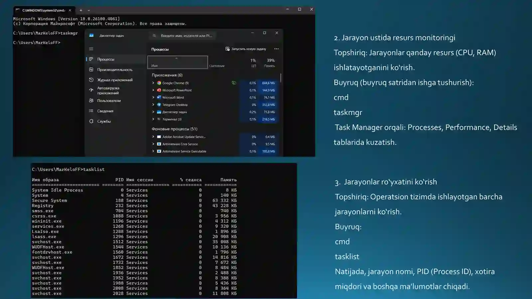This screenshot has width=532, height=299.
Task: Click the Antimalware Service Executable icon
Action: pyautogui.click(x=159, y=151)
